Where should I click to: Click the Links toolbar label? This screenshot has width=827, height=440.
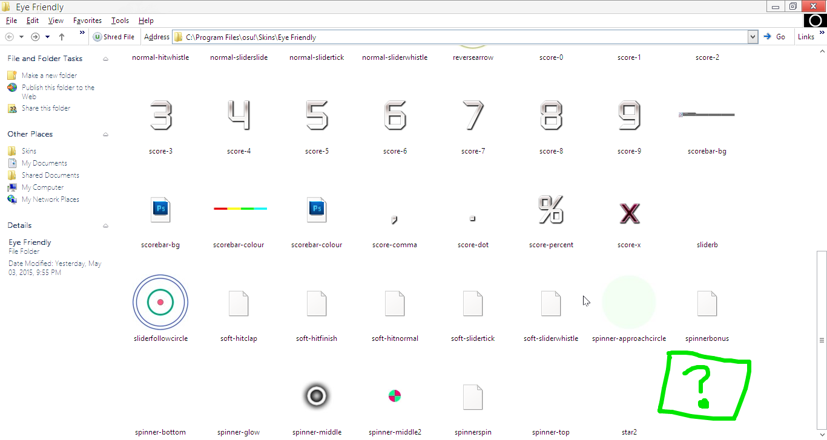coord(806,37)
